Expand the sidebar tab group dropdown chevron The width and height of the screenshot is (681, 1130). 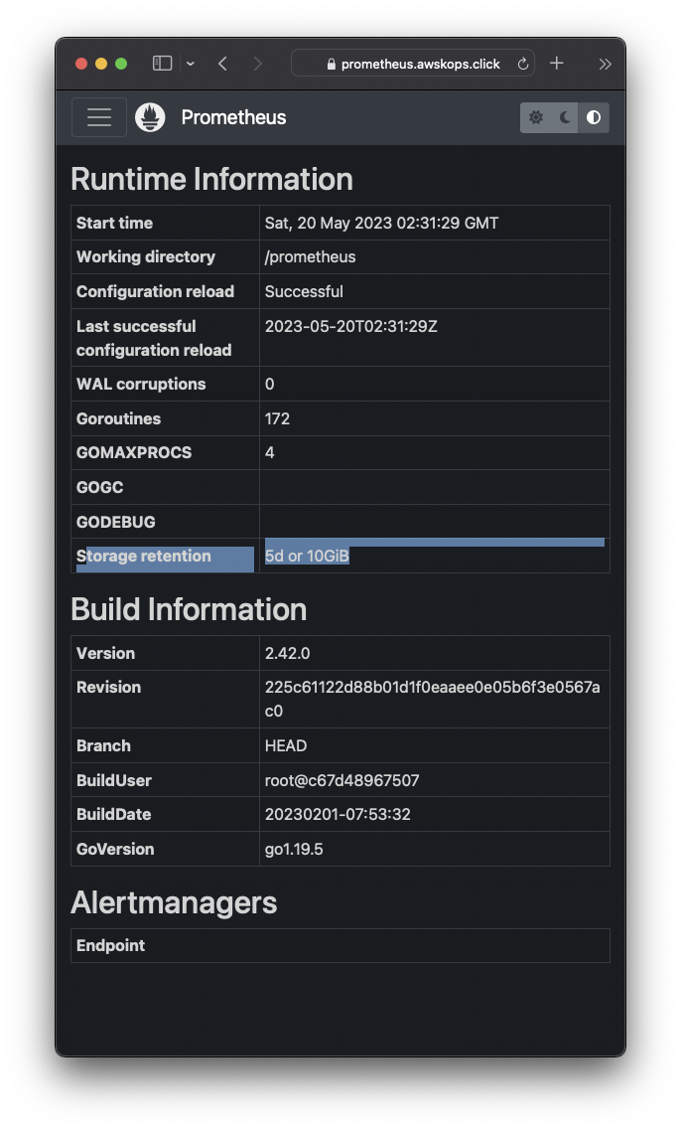tap(190, 64)
